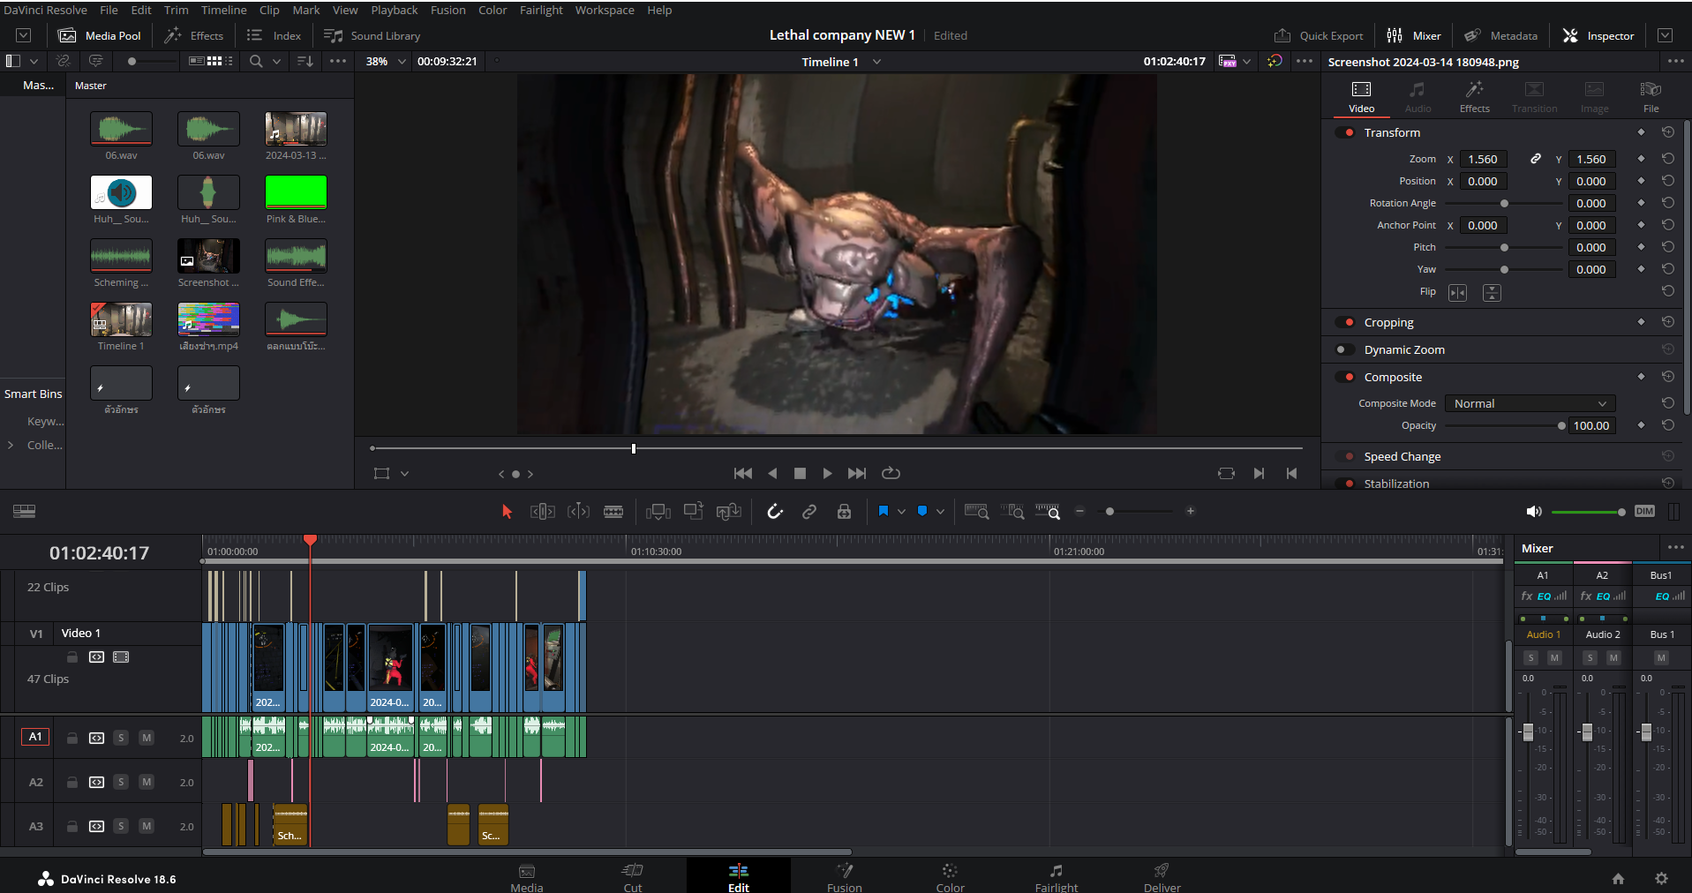The image size is (1692, 893).
Task: Switch to File tab in Inspector
Action: [1651, 97]
